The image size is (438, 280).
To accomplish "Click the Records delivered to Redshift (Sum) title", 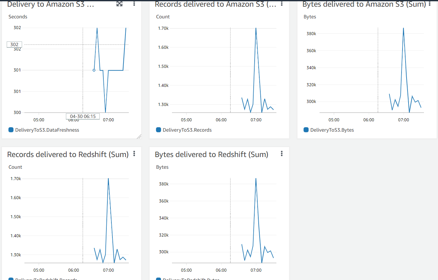I will tap(68, 154).
